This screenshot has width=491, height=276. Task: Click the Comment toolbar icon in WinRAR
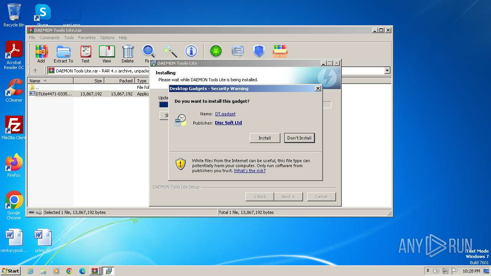[238, 51]
